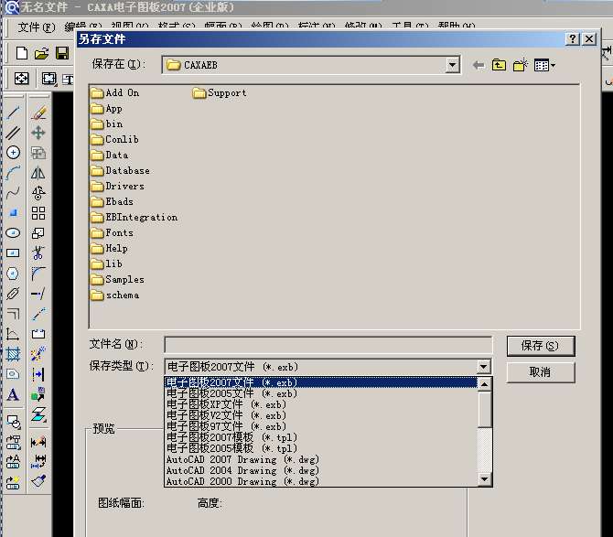Choose AutoCAD 2000 Drawing (*.dwg) option
Screen dimensions: 613x537
(320, 481)
